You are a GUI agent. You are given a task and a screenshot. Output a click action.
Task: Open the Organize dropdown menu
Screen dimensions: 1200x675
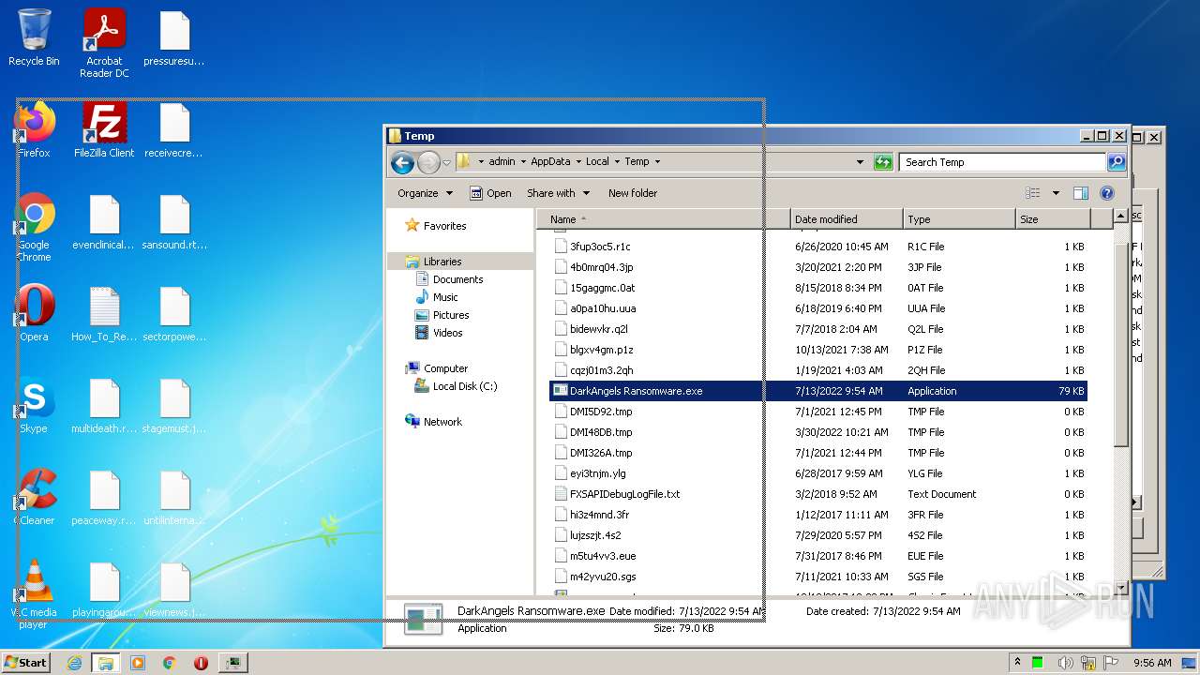[x=425, y=193]
